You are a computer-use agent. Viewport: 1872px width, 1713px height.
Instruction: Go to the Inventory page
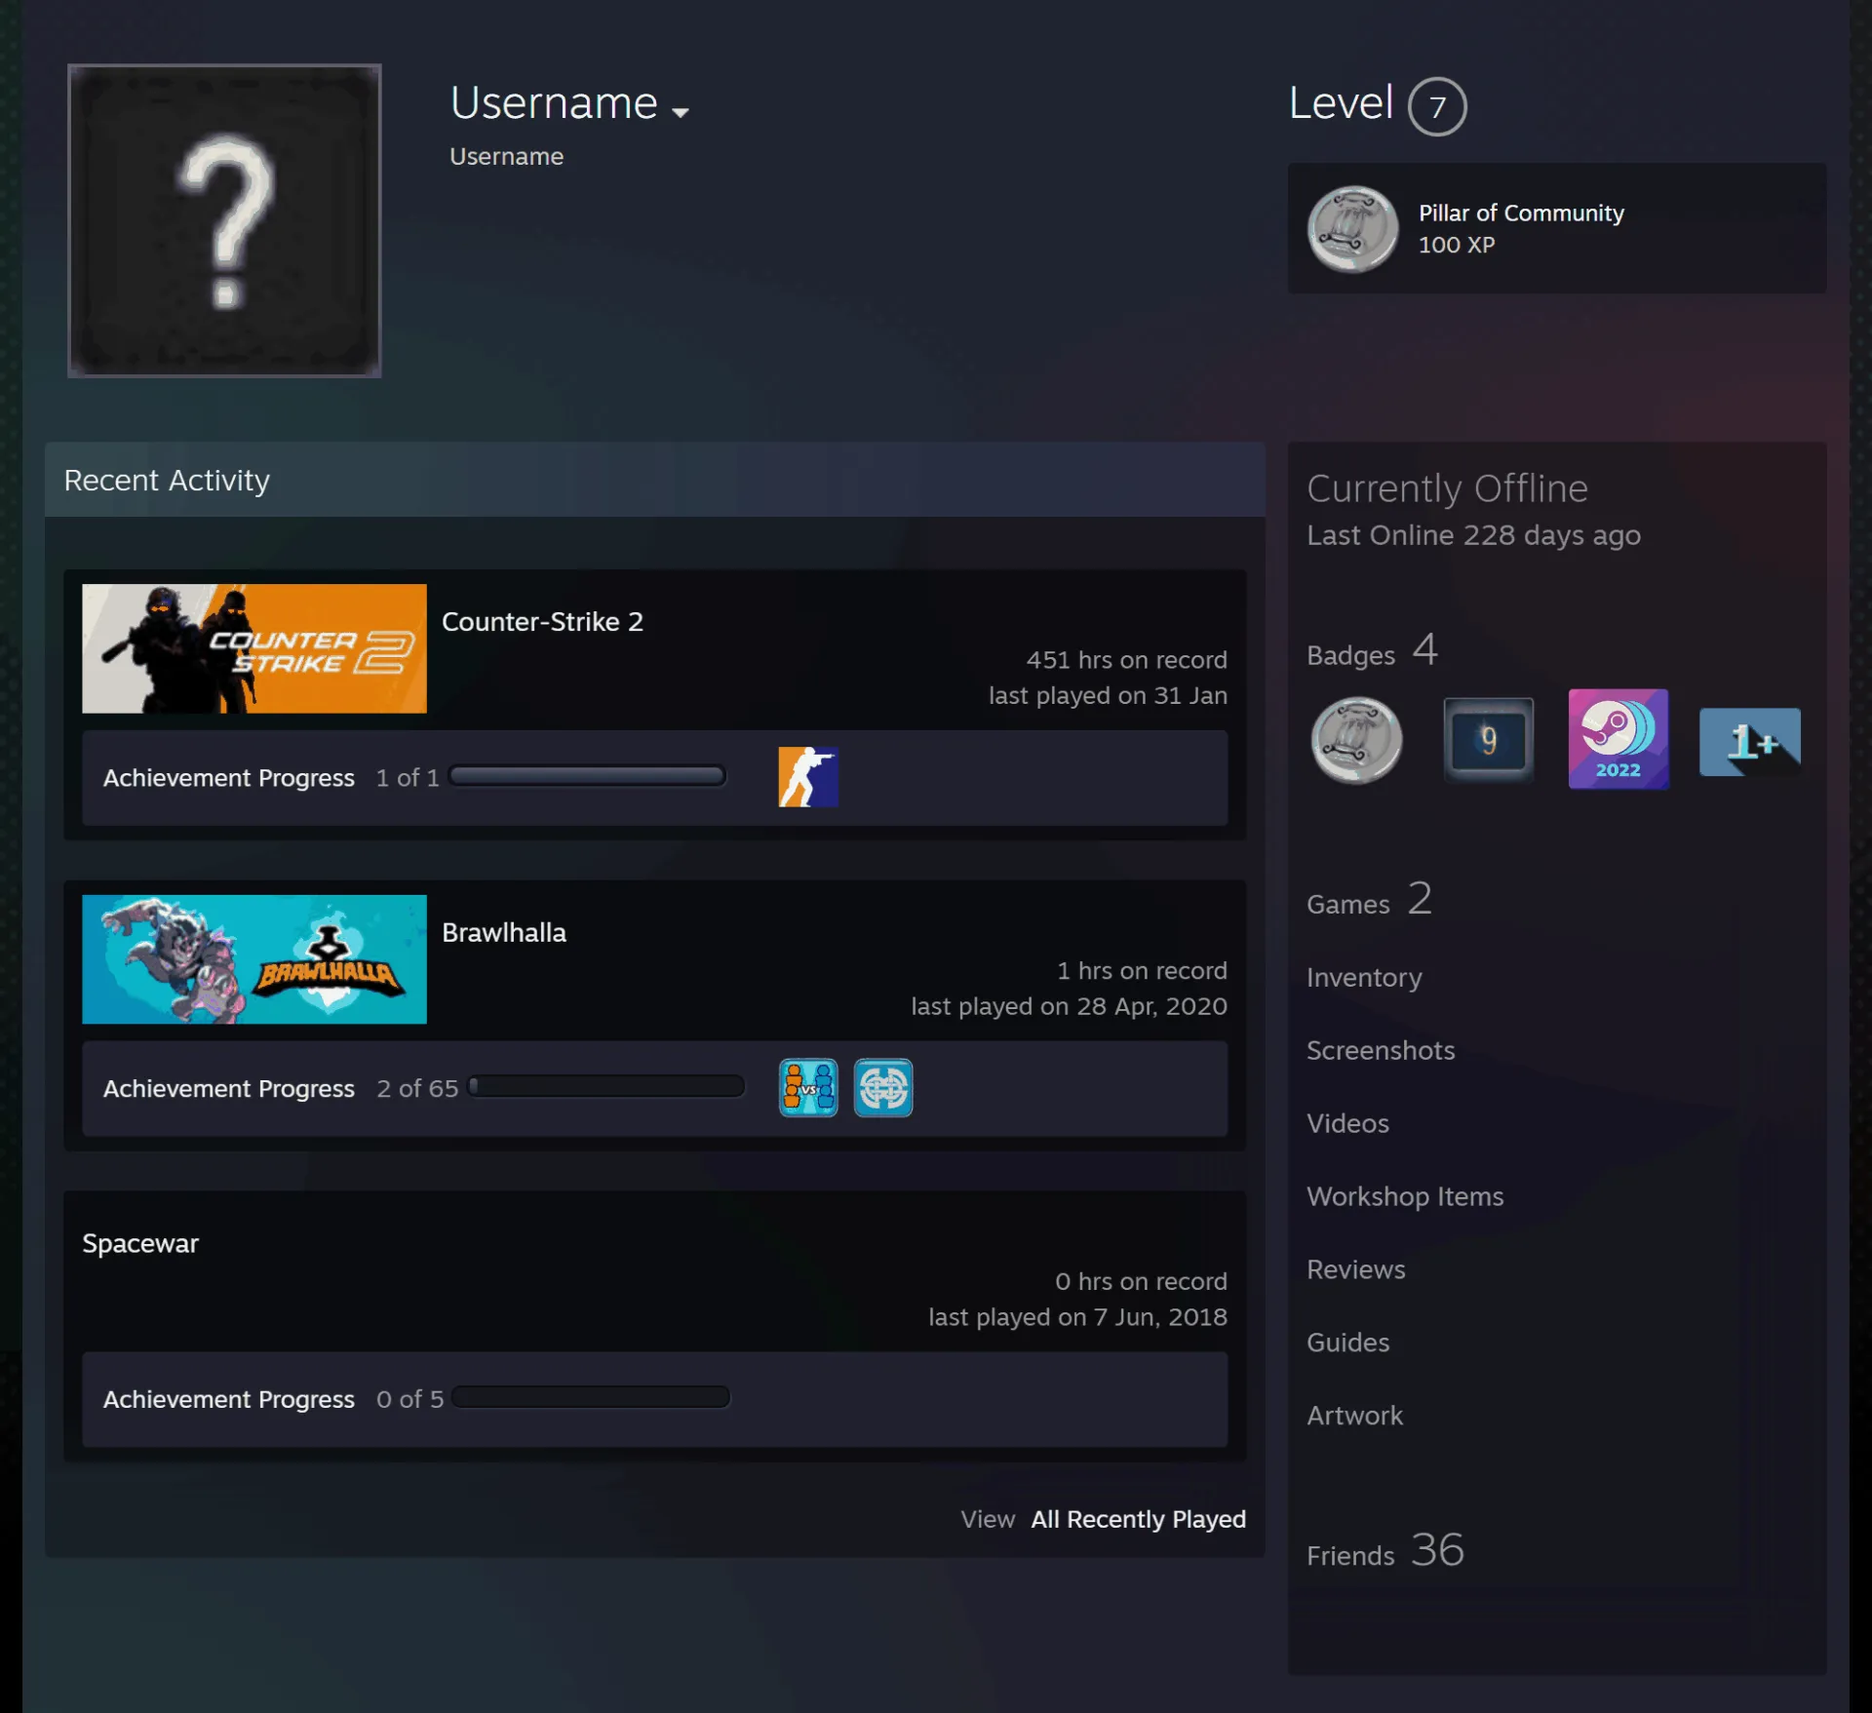pyautogui.click(x=1364, y=977)
